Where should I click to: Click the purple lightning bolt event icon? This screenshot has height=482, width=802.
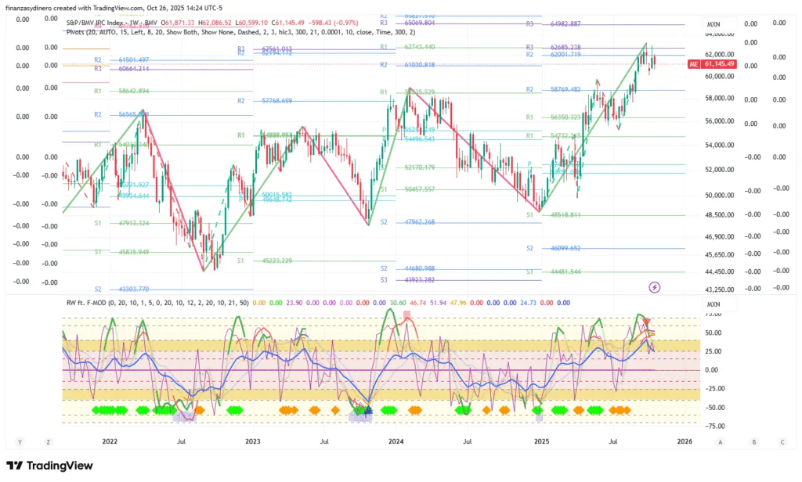click(655, 287)
